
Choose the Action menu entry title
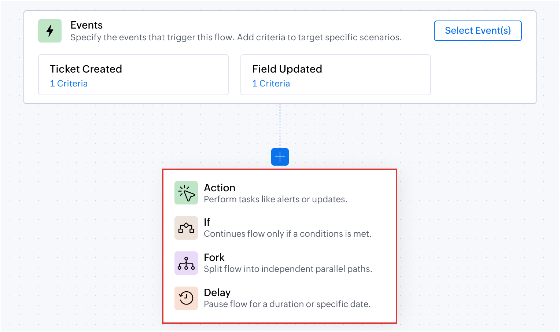click(x=220, y=188)
